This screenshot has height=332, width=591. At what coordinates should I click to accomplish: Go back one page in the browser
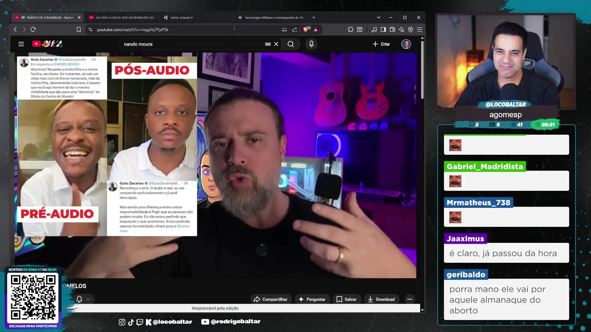click(x=15, y=30)
